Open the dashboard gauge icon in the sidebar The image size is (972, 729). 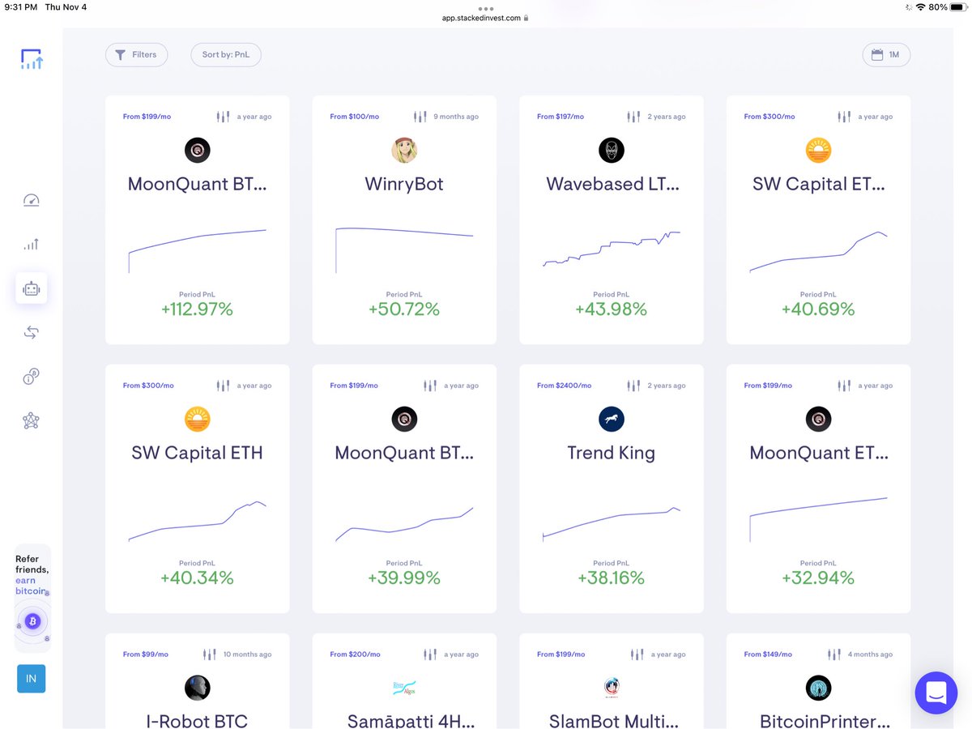click(32, 201)
